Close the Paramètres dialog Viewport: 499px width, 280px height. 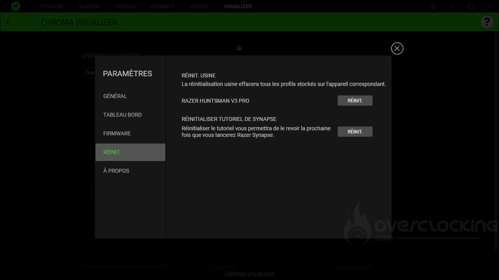397,48
